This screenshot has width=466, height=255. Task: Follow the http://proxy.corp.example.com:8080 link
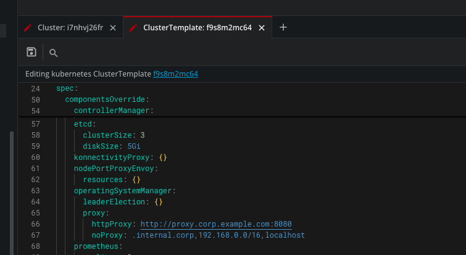point(216,224)
